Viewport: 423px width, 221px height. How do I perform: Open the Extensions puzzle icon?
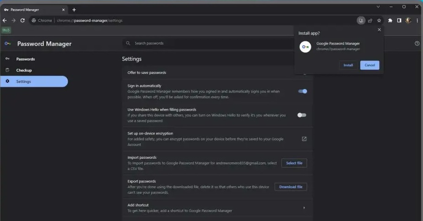point(390,21)
